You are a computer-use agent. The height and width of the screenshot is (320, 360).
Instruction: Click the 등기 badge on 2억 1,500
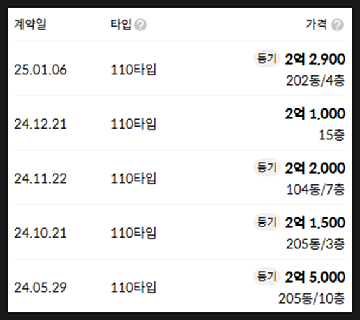pyautogui.click(x=266, y=222)
